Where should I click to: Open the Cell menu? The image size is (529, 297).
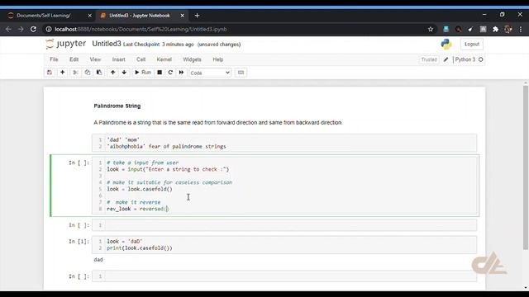click(x=141, y=59)
